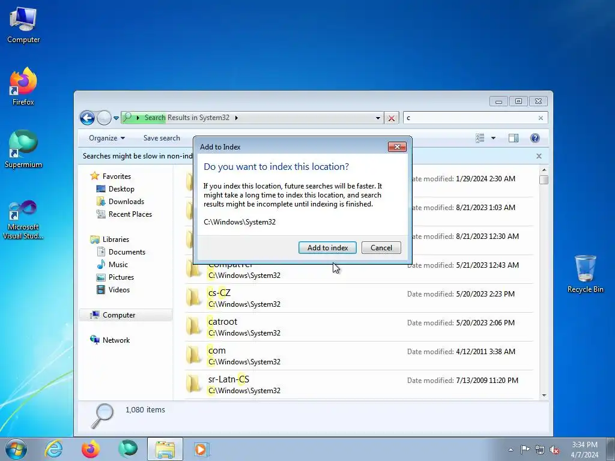Click the folder icon next to com
The image size is (615, 461).
[194, 355]
